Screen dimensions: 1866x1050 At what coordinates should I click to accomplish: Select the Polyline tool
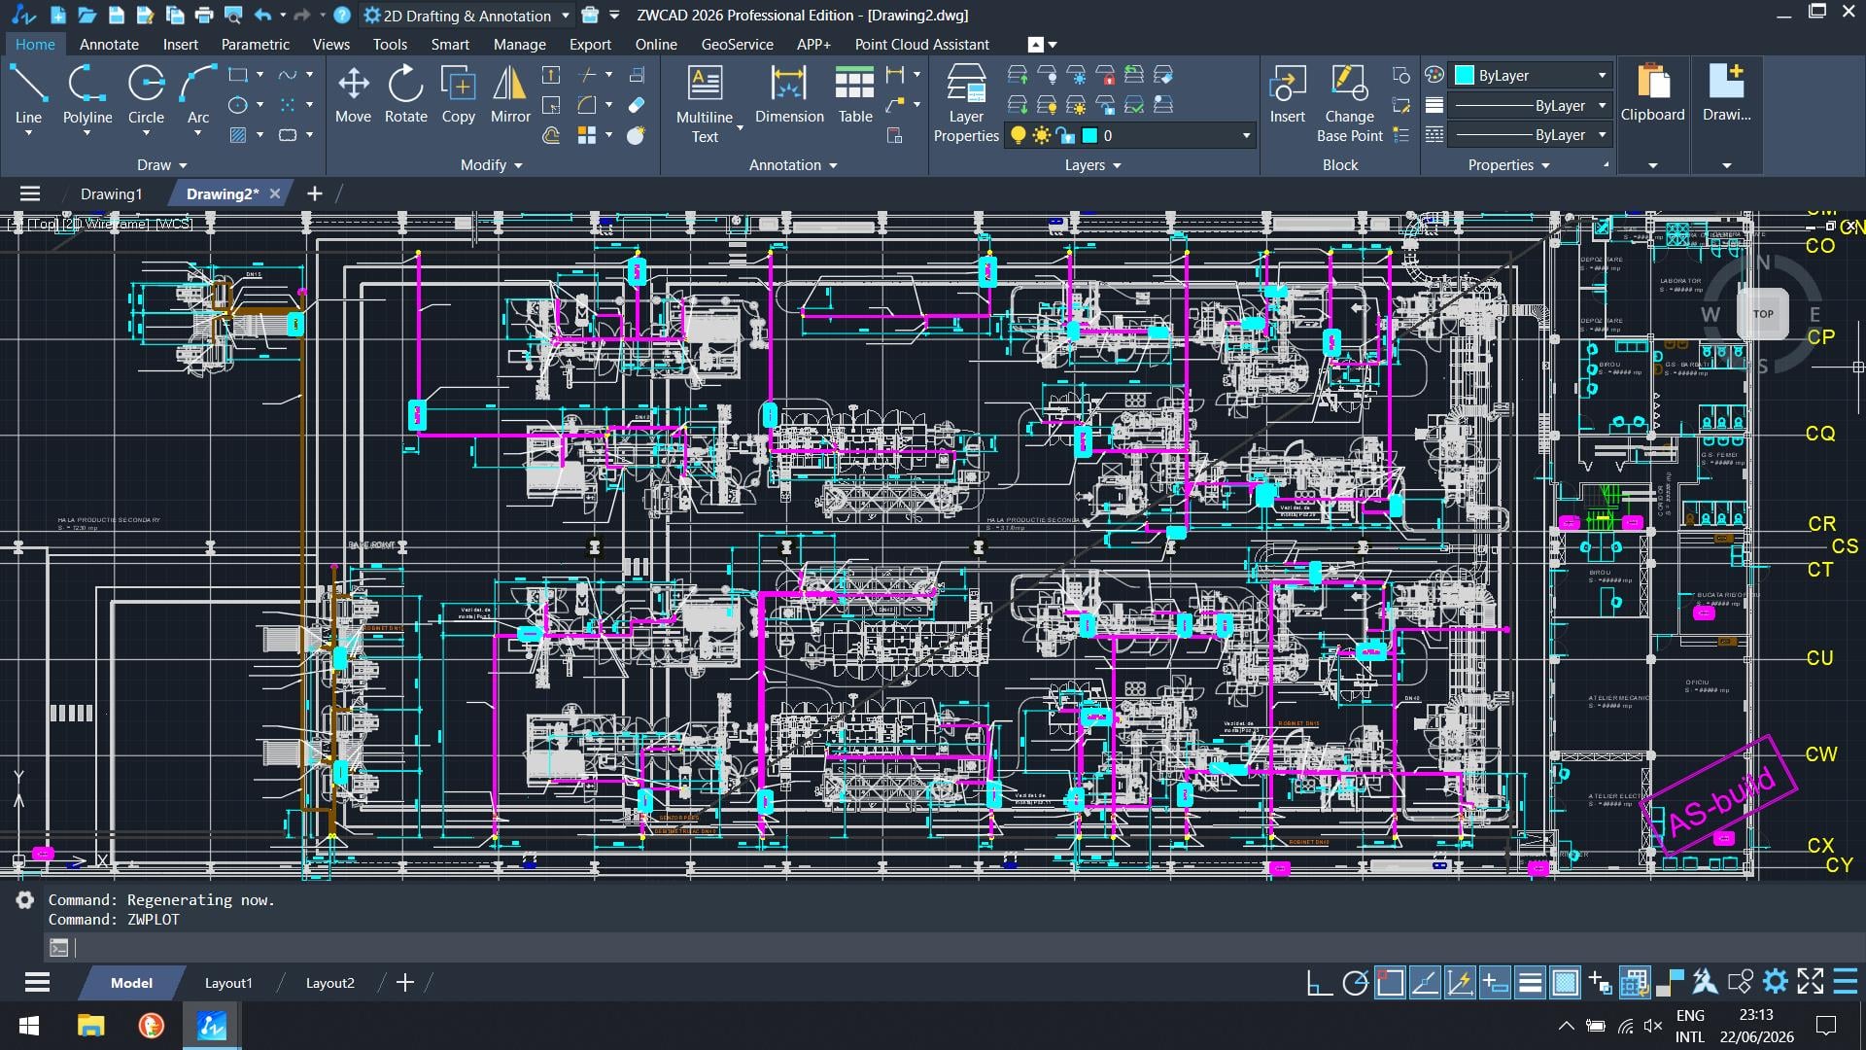click(x=87, y=94)
